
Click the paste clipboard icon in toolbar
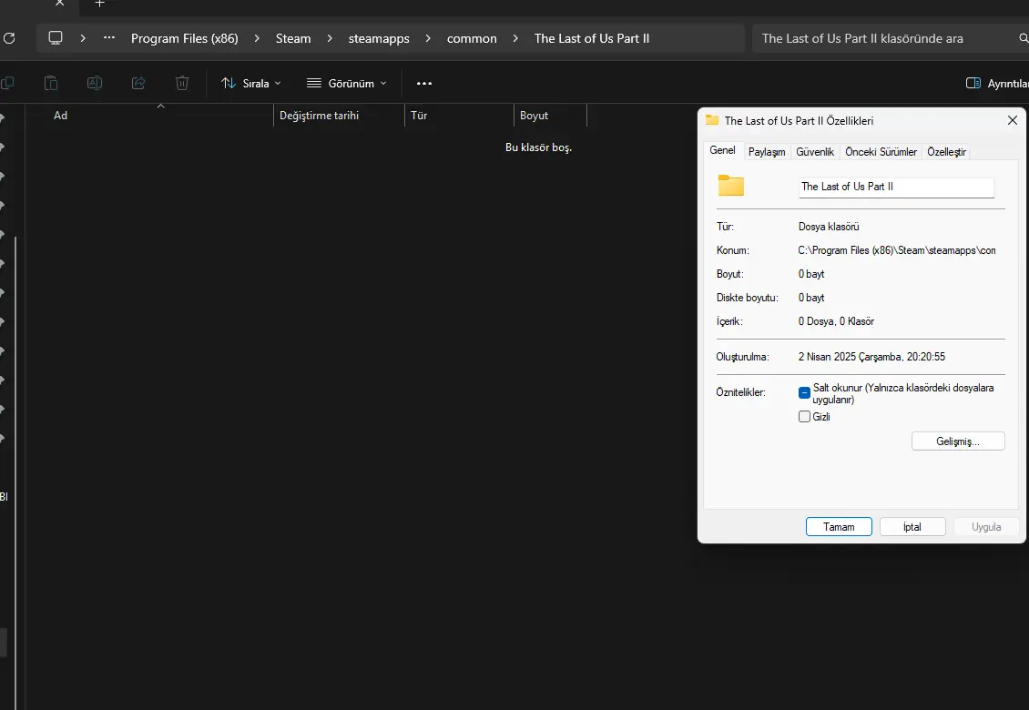(50, 83)
